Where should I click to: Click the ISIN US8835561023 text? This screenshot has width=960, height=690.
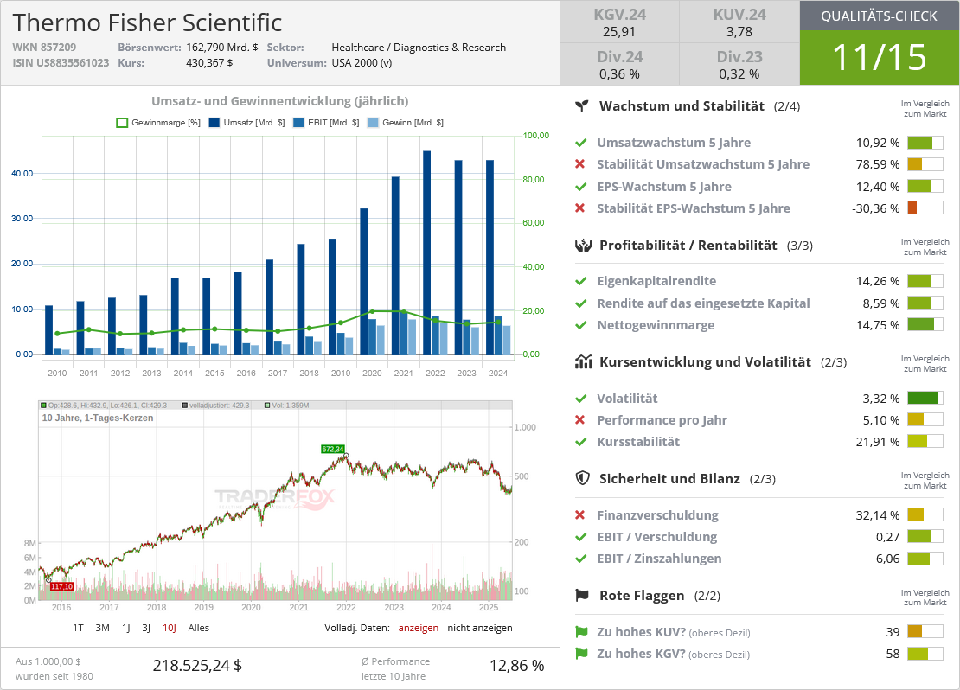coord(61,62)
